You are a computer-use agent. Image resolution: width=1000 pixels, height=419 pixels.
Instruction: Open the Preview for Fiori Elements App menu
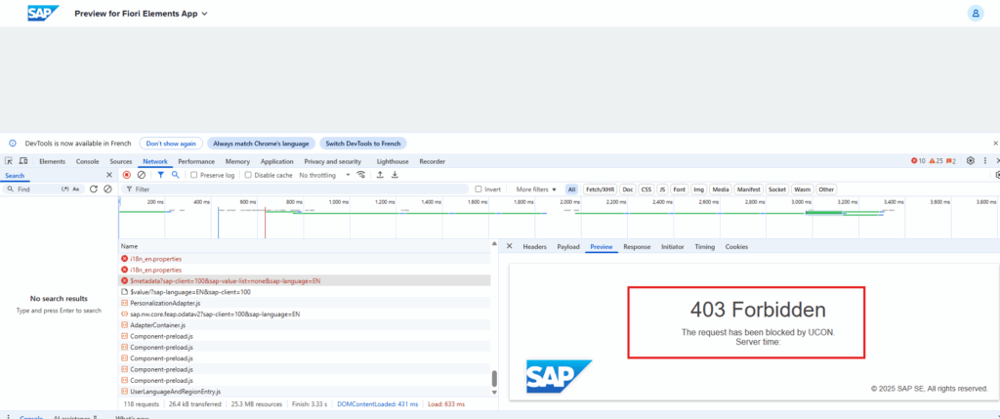pos(141,13)
